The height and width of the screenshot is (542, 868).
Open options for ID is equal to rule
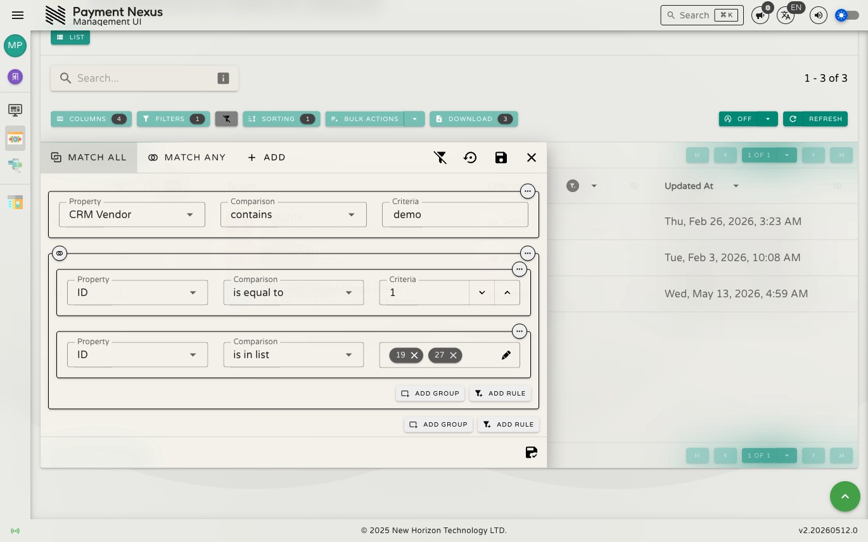tap(520, 269)
